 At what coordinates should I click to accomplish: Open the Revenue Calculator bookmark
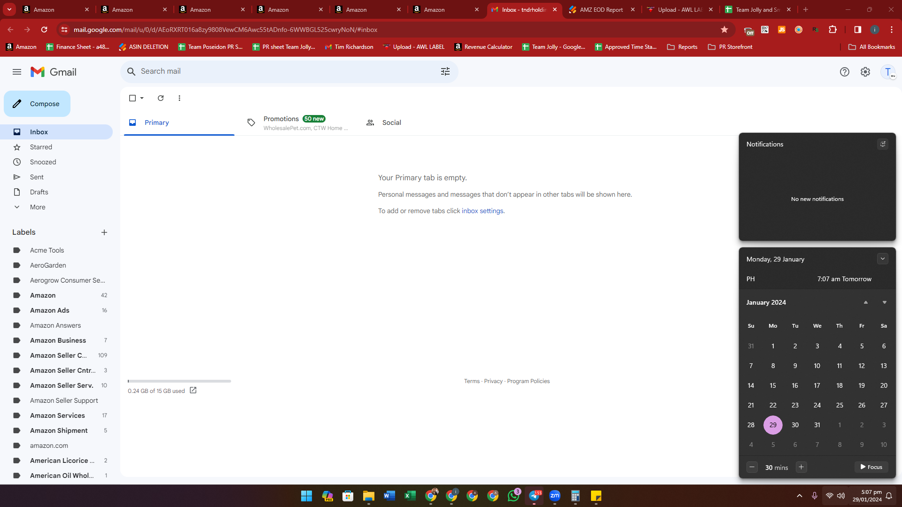point(483,47)
